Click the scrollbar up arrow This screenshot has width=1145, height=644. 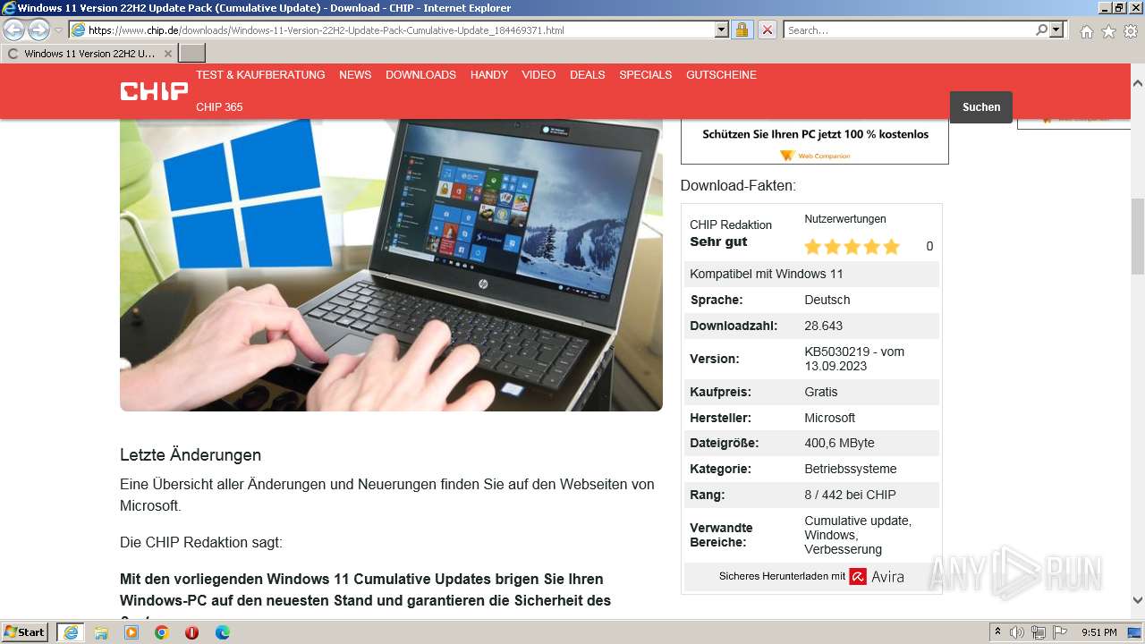[x=1138, y=82]
